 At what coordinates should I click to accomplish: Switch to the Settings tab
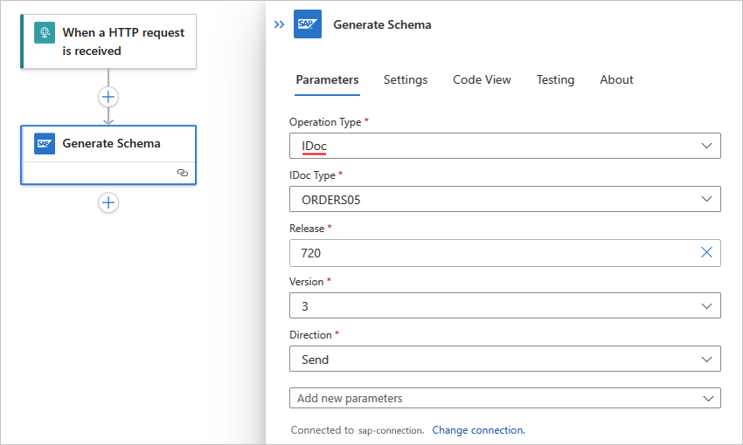[x=406, y=79]
